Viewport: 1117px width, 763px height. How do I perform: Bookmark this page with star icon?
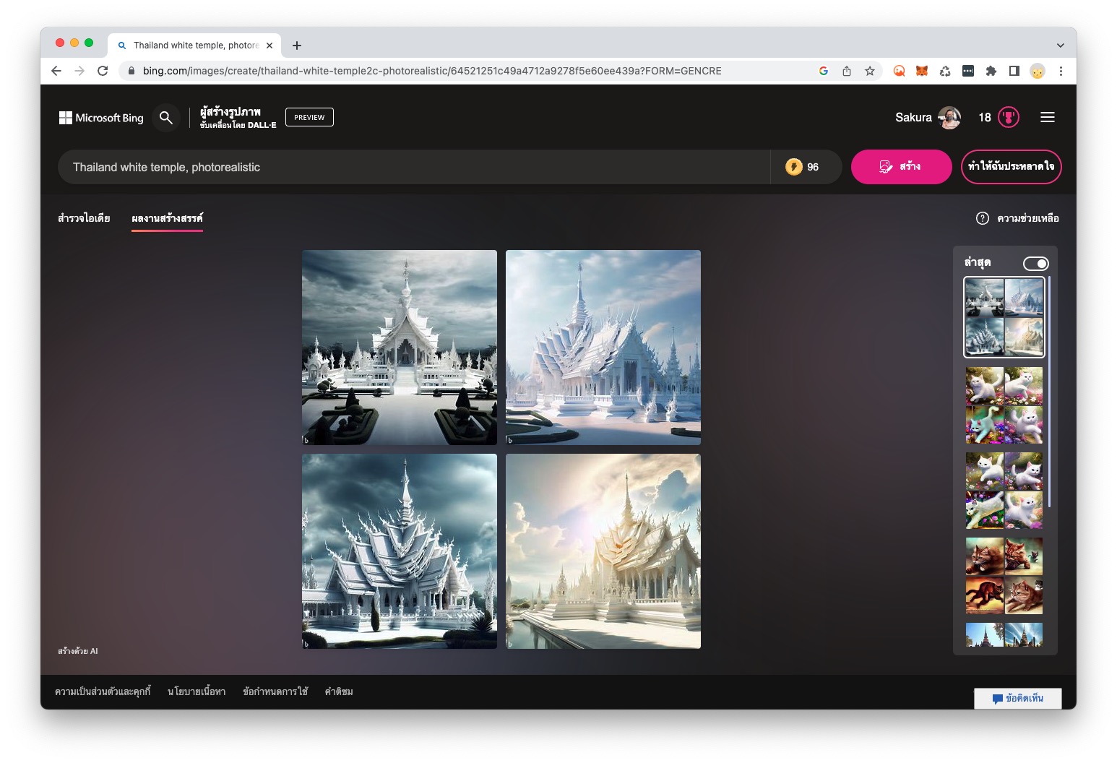[870, 71]
